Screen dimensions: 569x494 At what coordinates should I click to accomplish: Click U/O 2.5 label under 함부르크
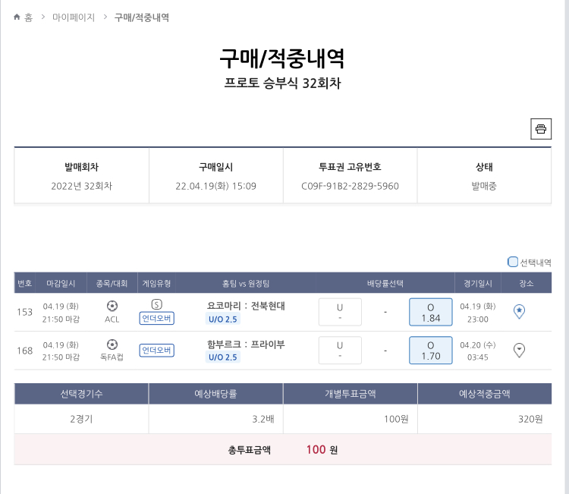pyautogui.click(x=223, y=357)
